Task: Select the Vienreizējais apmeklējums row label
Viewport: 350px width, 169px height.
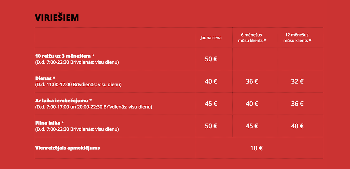Action: (67, 148)
